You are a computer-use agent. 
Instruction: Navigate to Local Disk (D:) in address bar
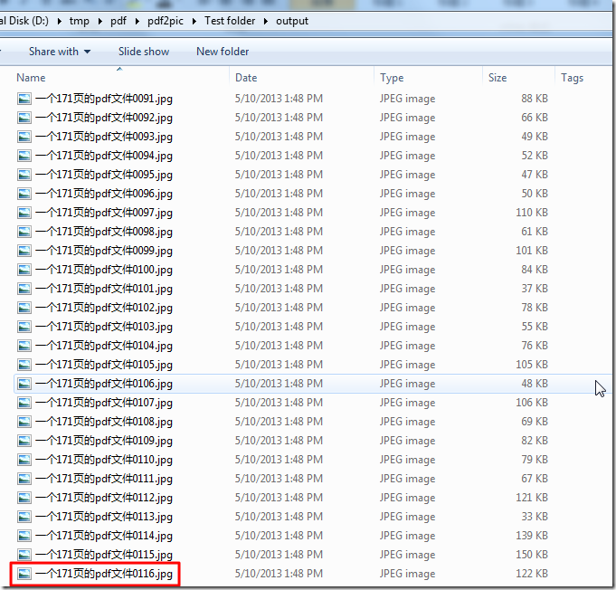(24, 21)
